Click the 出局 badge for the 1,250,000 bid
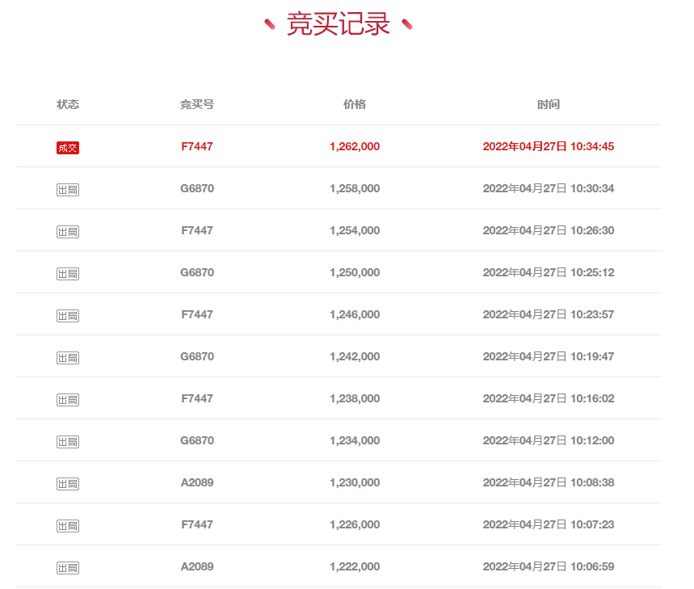 click(x=68, y=274)
